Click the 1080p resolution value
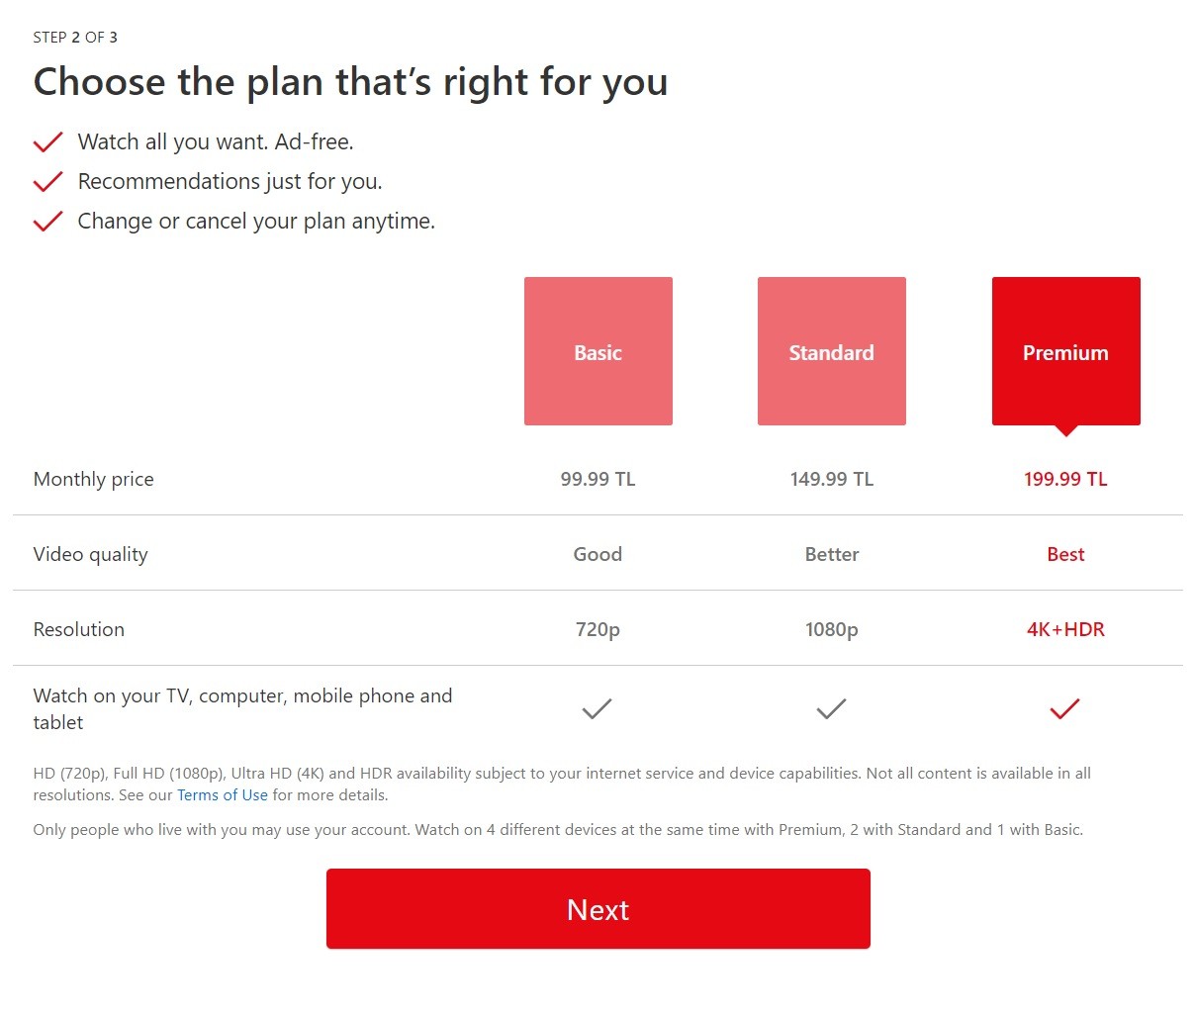Screen dimensions: 1196x1017 [832, 630]
